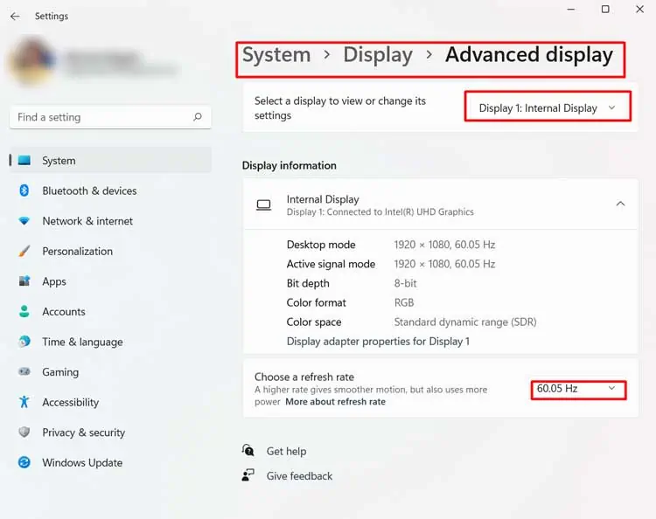Click the Network & internet wifi icon
Screen dimensions: 656x519
24,221
